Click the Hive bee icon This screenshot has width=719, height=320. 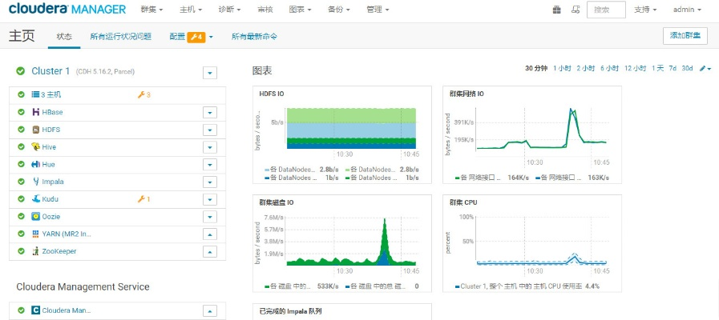36,147
